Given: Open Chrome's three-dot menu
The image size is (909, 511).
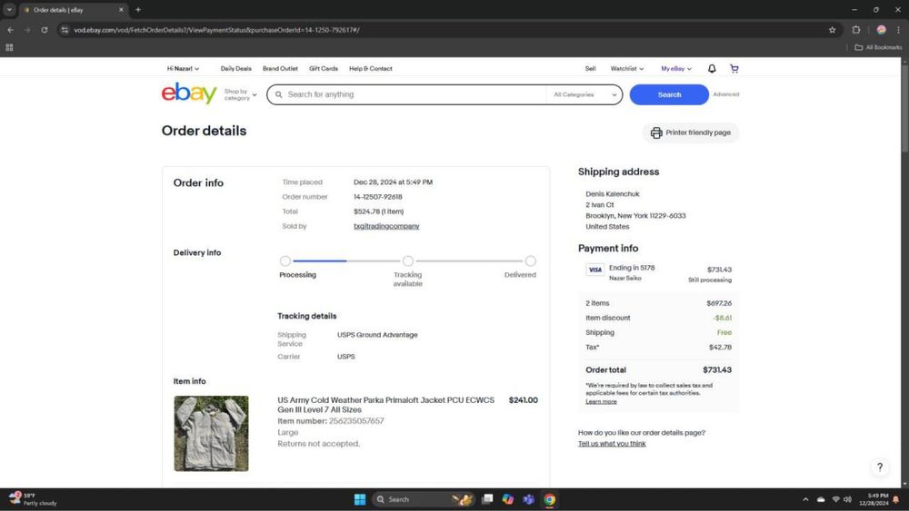Looking at the screenshot, I should pos(899,30).
